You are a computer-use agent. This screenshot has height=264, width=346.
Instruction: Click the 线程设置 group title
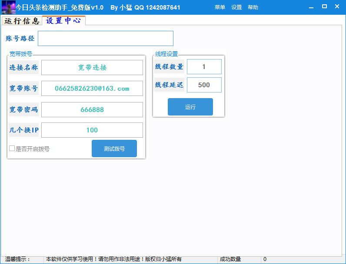pos(166,54)
